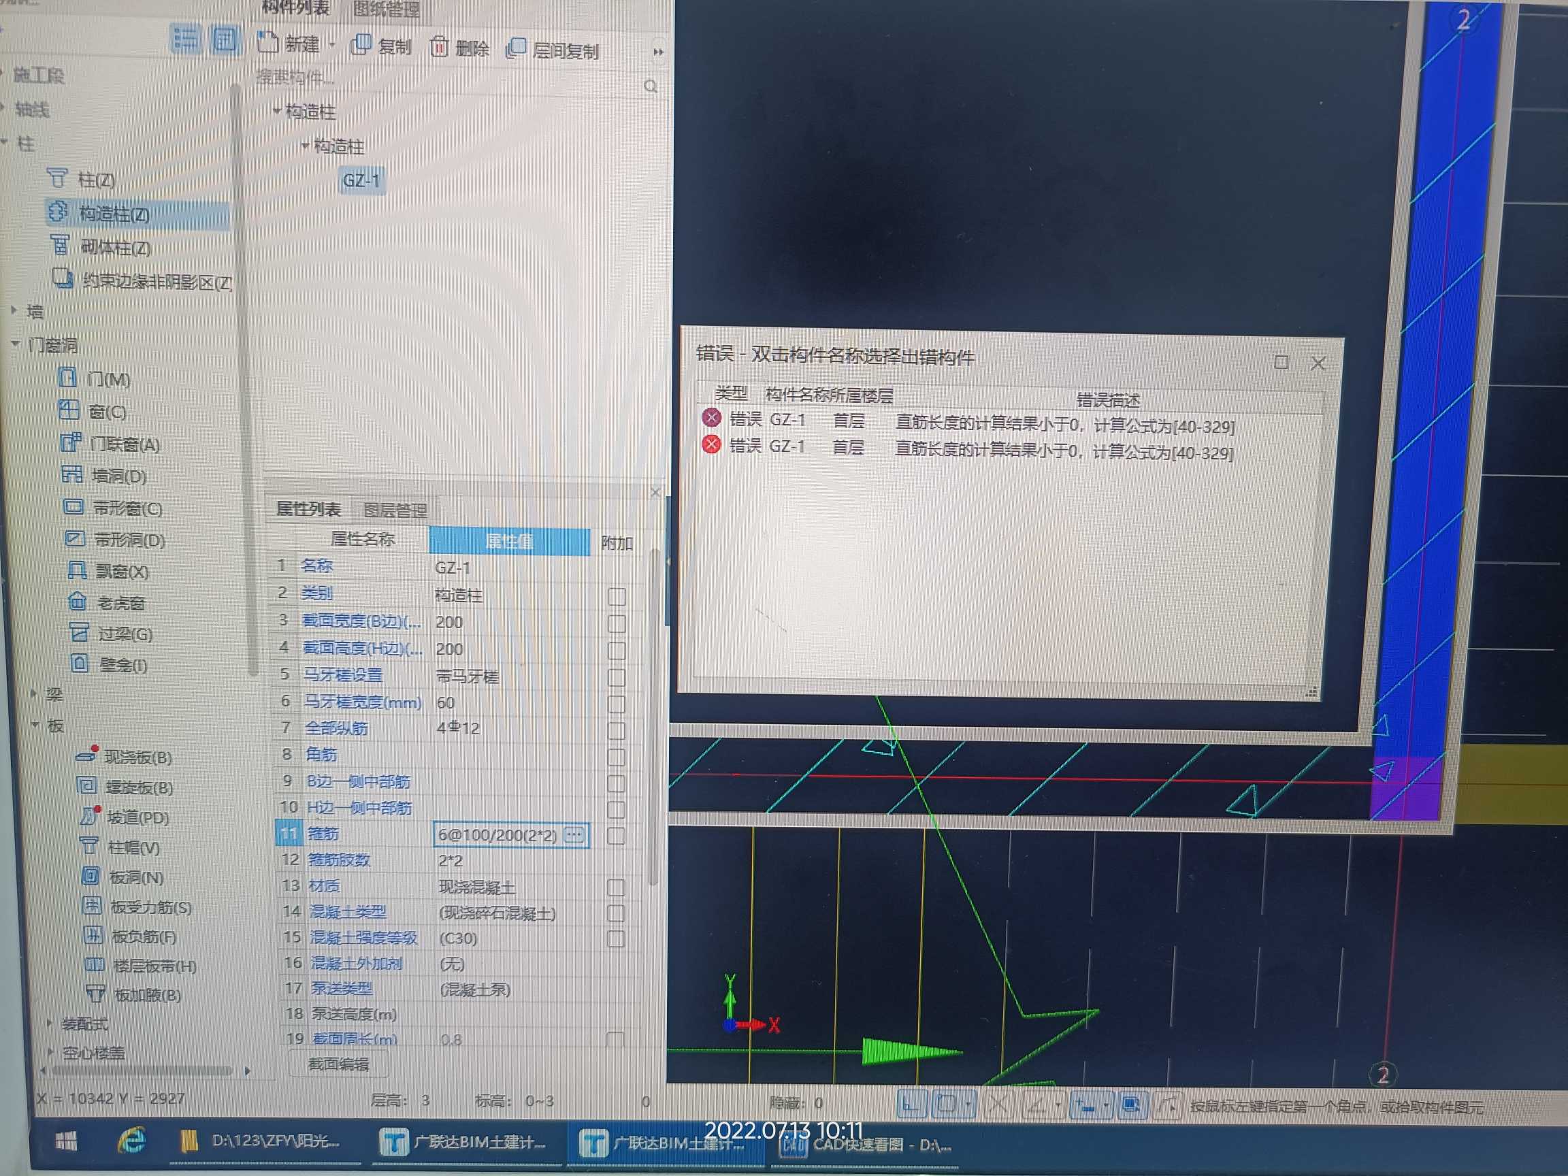Click the 层间复制 floor copy icon
The height and width of the screenshot is (1176, 1568).
pyautogui.click(x=515, y=48)
